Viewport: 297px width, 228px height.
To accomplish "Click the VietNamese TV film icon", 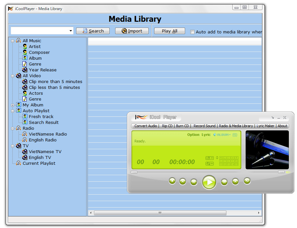I will 25,151.
